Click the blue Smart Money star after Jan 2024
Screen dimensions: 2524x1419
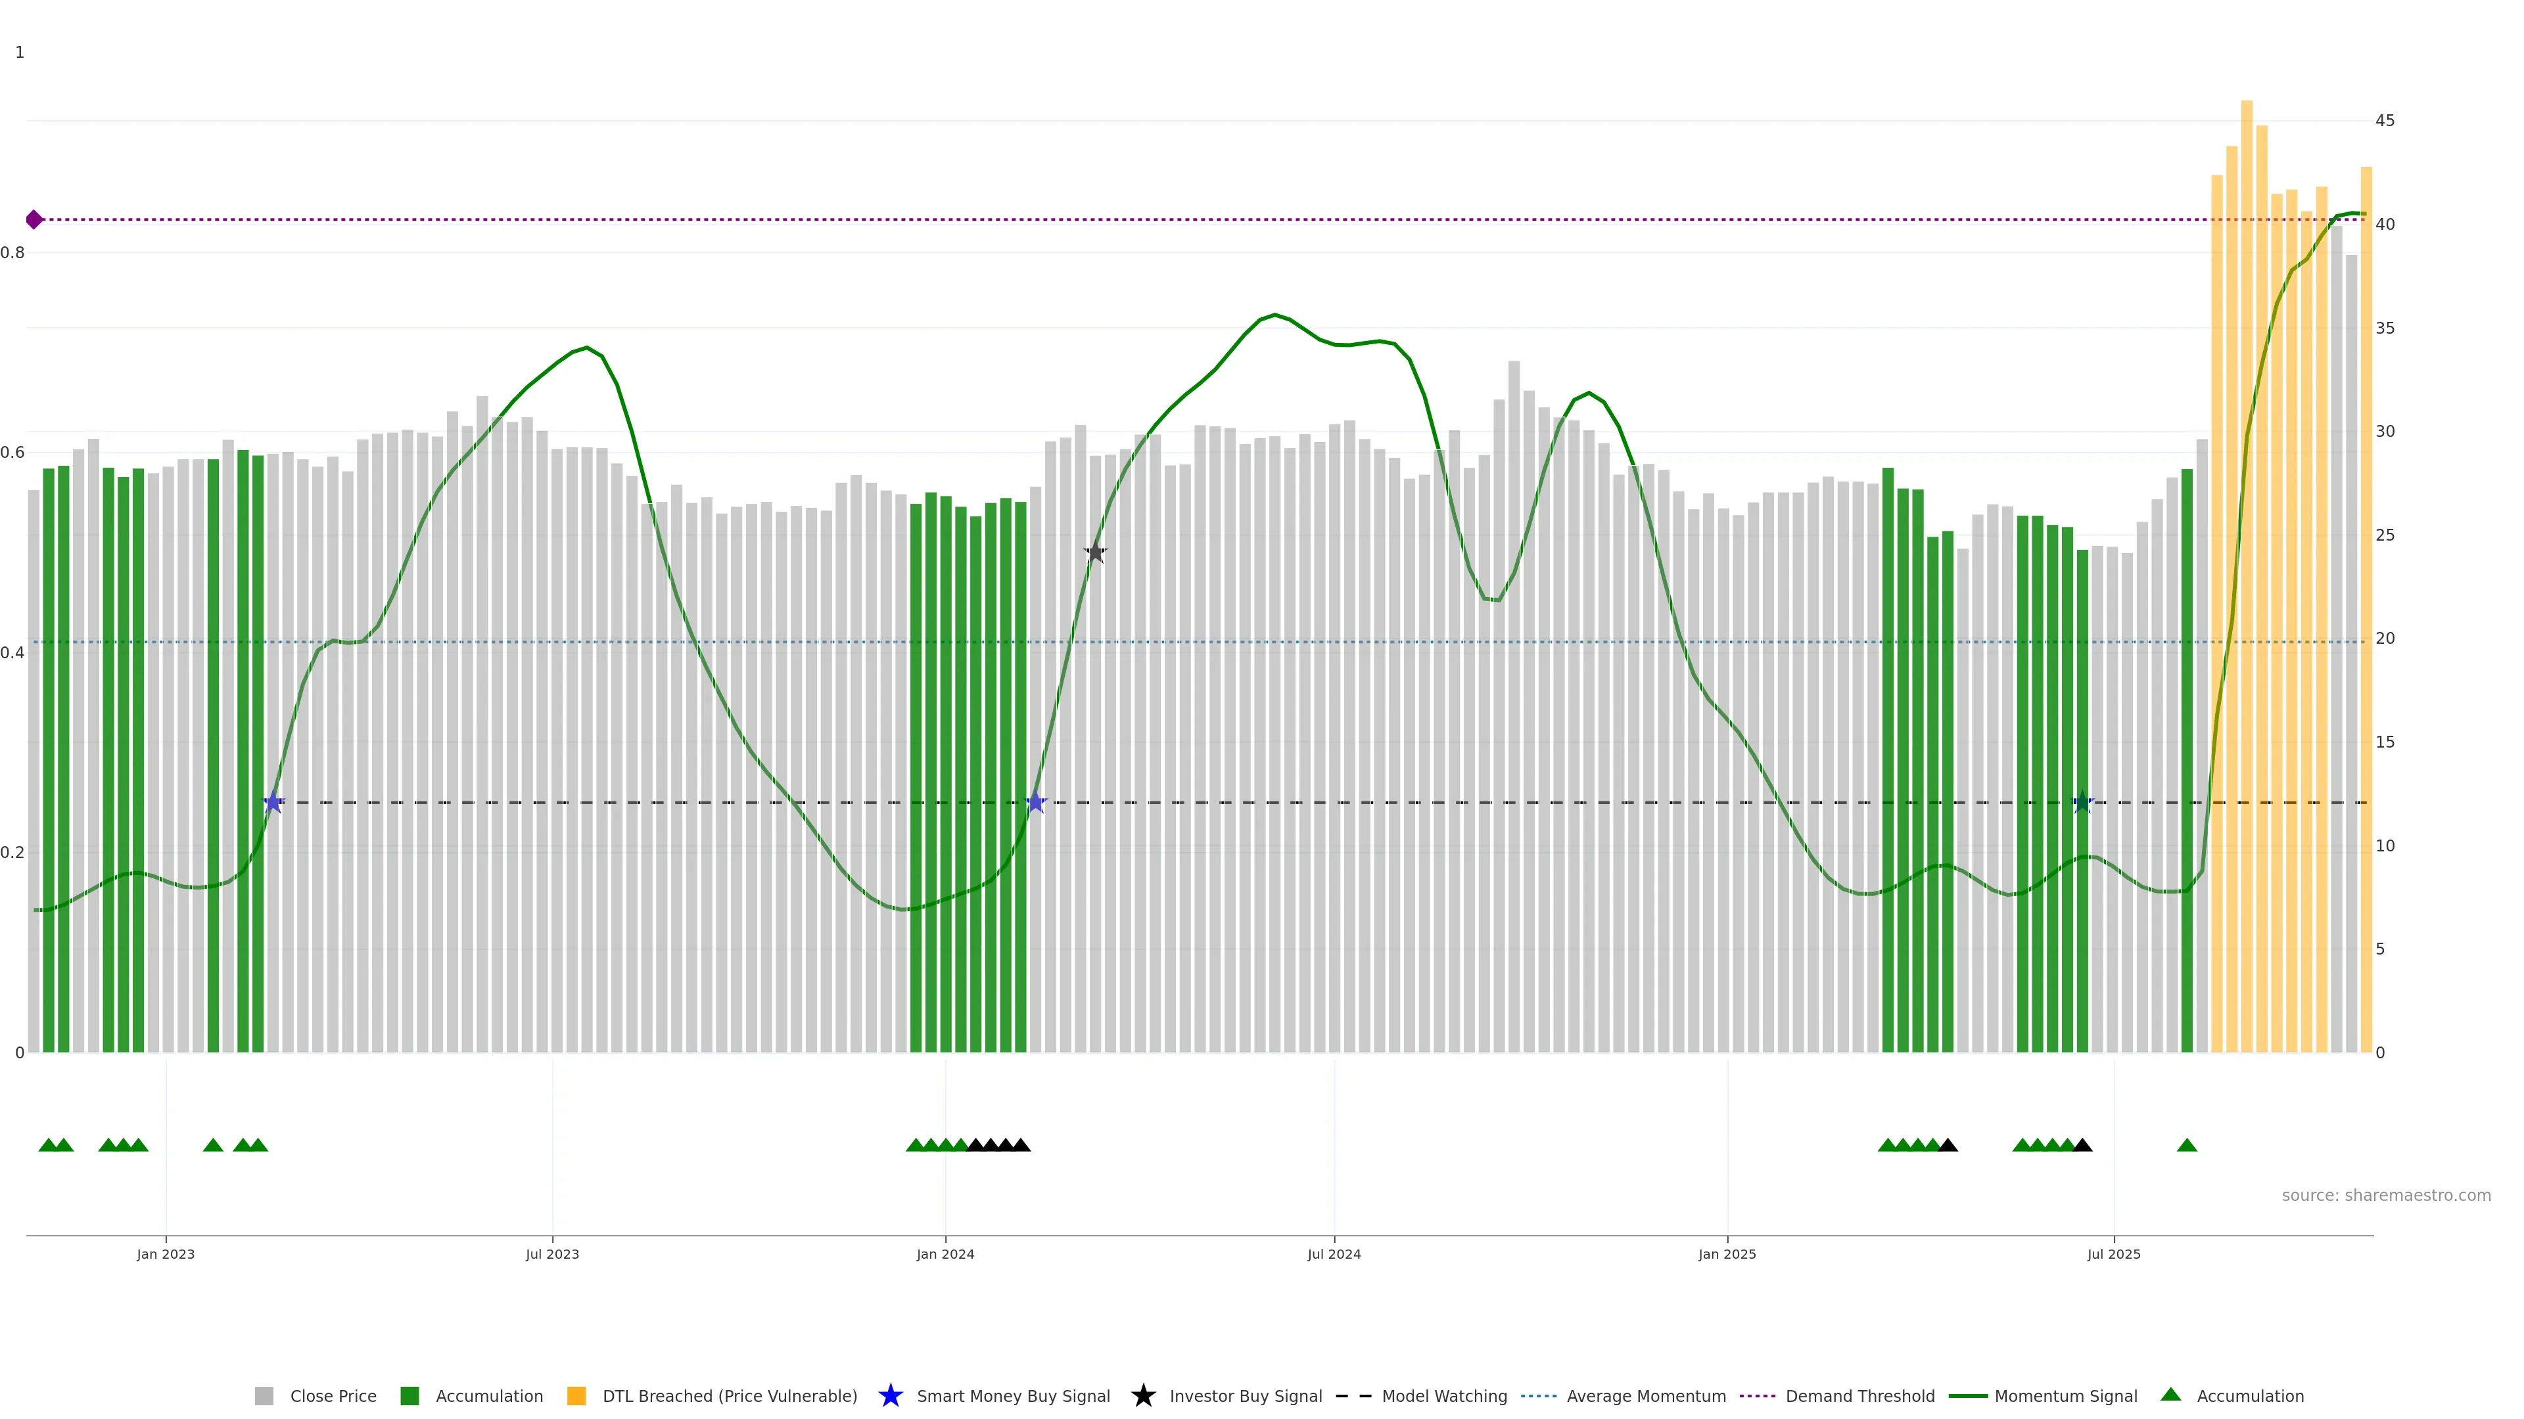click(1036, 803)
